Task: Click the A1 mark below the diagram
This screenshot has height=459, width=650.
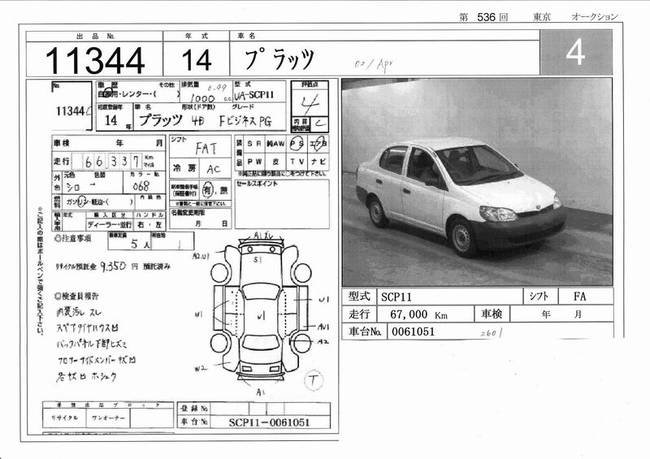Action: click(260, 392)
